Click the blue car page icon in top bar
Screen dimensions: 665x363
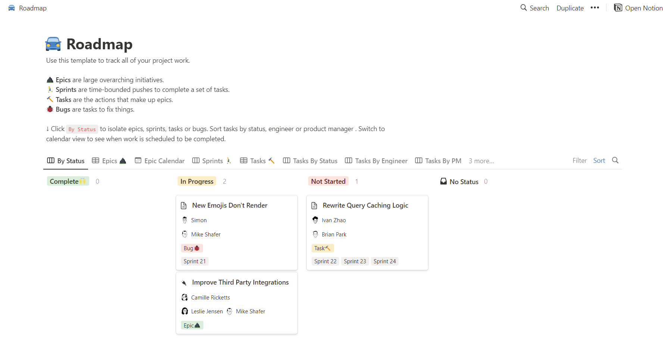[11, 7]
